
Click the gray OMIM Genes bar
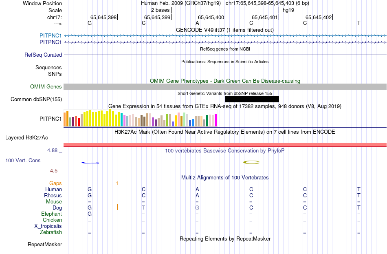pyautogui.click(x=225, y=86)
